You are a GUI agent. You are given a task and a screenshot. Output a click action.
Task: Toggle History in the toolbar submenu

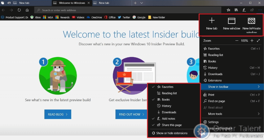pyautogui.click(x=174, y=106)
